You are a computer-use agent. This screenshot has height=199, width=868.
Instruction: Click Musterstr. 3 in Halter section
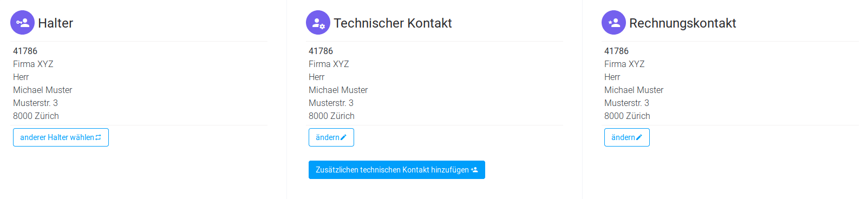[x=35, y=103]
